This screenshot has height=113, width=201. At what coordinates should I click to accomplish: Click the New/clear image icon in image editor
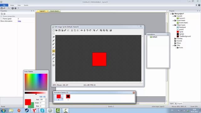pos(54,30)
